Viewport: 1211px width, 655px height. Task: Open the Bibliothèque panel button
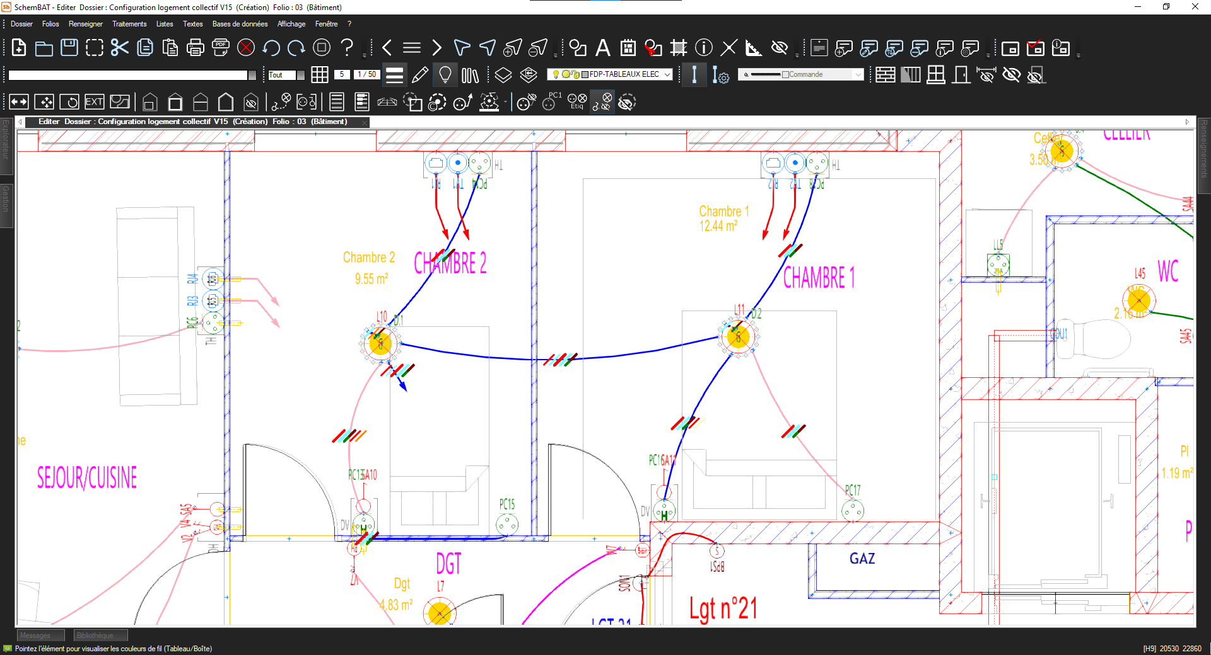coord(101,635)
